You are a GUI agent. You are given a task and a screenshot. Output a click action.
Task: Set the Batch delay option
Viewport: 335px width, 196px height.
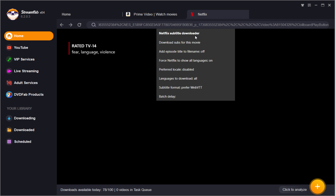tap(167, 96)
